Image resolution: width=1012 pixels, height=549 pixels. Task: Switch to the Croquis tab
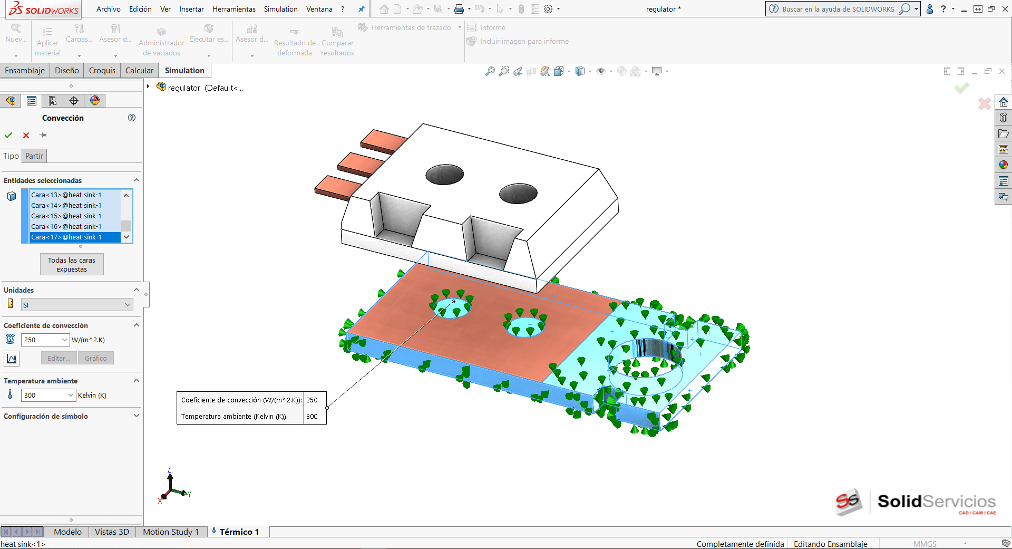click(x=102, y=70)
